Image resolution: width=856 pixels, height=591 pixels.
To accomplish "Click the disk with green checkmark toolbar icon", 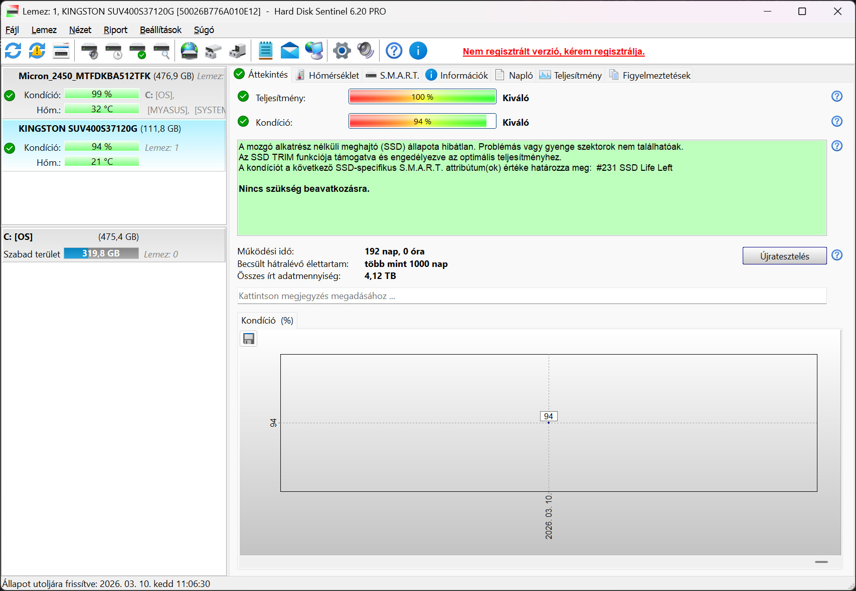I will click(137, 51).
